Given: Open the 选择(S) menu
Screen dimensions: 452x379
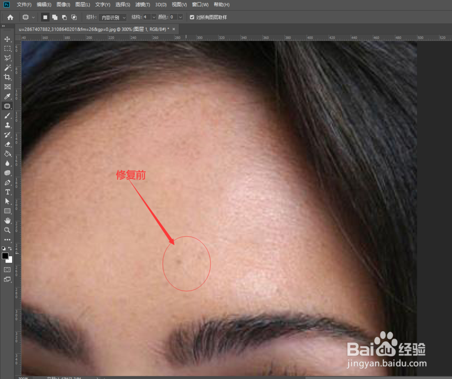Looking at the screenshot, I should (x=122, y=5).
